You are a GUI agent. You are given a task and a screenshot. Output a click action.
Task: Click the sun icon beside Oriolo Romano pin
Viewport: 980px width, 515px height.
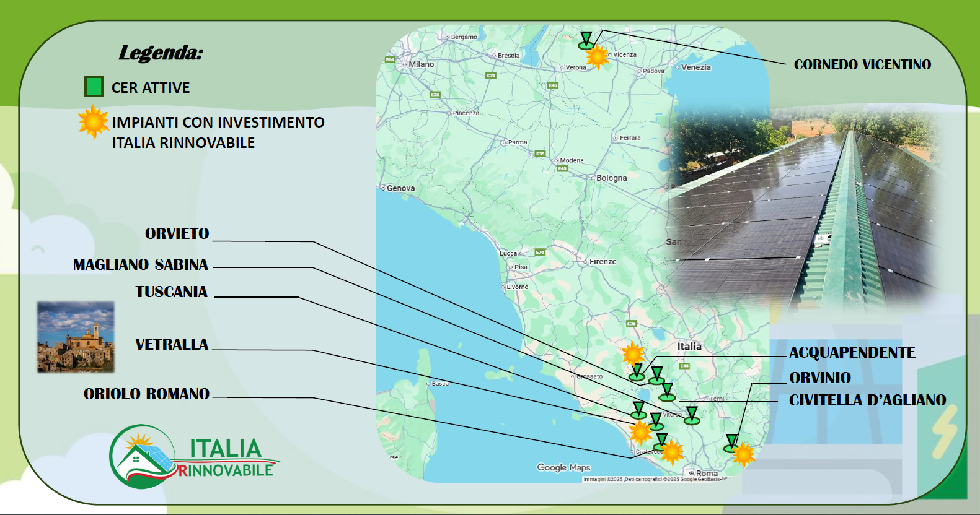[672, 452]
